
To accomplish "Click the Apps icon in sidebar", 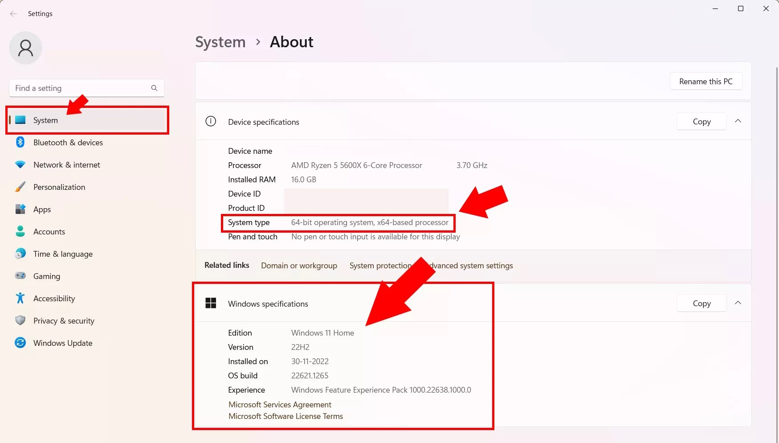I will [x=20, y=209].
